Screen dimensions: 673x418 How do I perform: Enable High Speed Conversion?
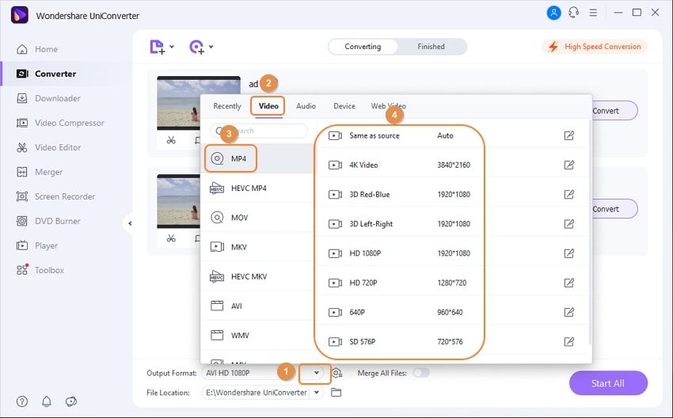coord(595,47)
